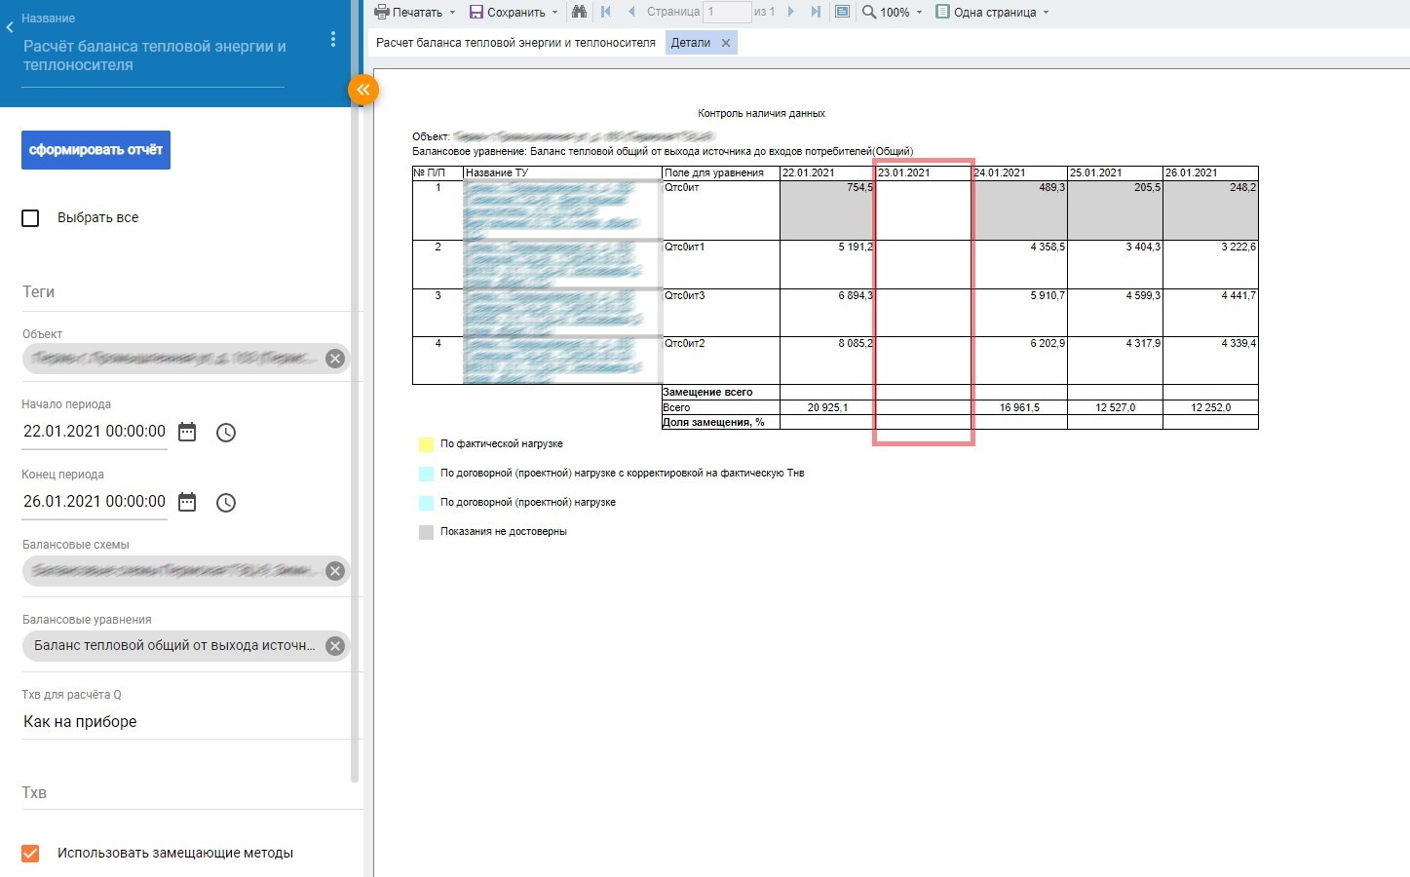The image size is (1410, 877).
Task: Click the 24.01.2021 column header
Action: point(1019,172)
